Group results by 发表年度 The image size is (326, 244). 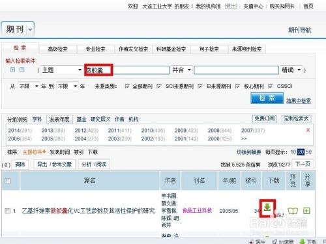59,119
